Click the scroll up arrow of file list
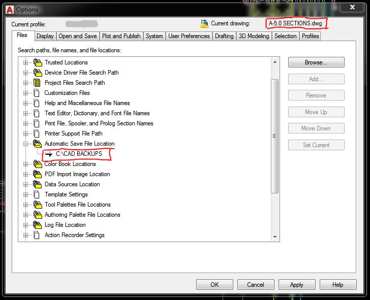Screen dimensions: 370x300 274,62
